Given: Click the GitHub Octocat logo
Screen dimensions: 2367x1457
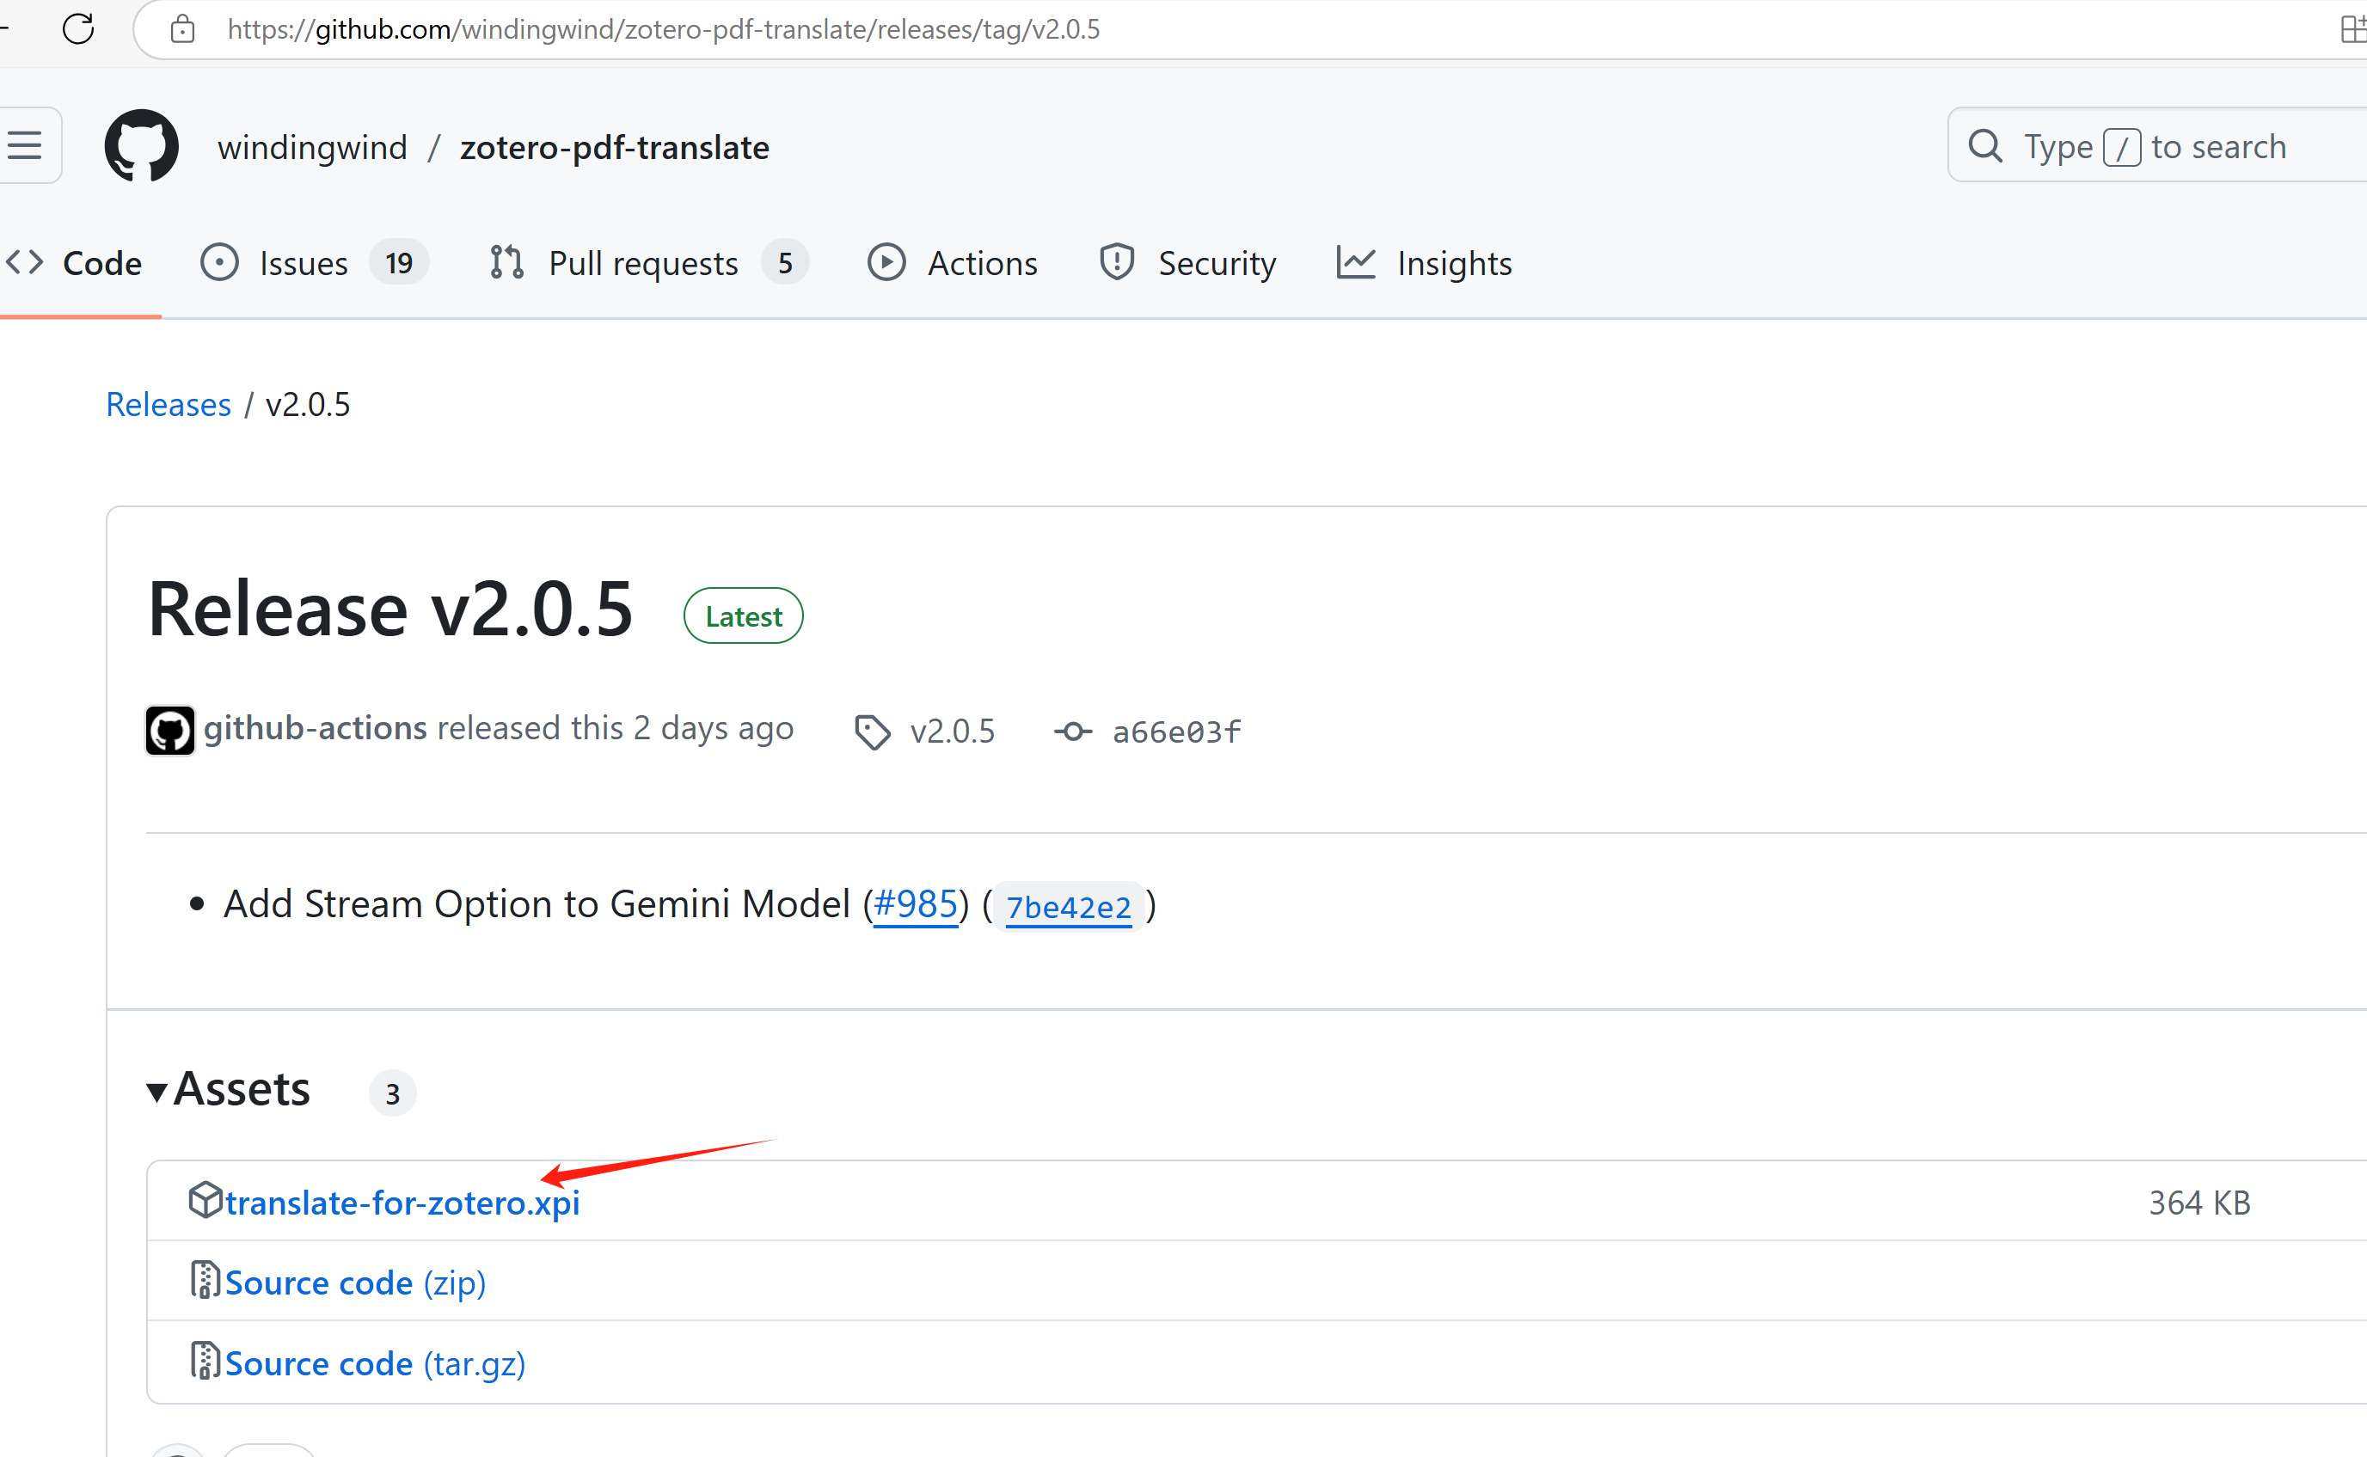Looking at the screenshot, I should [141, 146].
